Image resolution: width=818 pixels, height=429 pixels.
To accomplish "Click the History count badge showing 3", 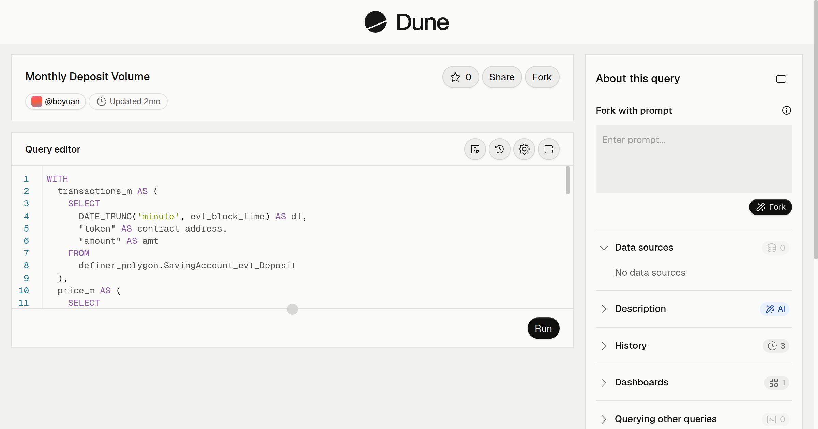I will tap(776, 346).
